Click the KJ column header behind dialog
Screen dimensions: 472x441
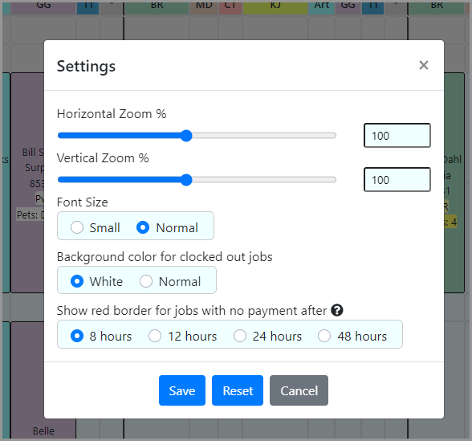coord(275,7)
